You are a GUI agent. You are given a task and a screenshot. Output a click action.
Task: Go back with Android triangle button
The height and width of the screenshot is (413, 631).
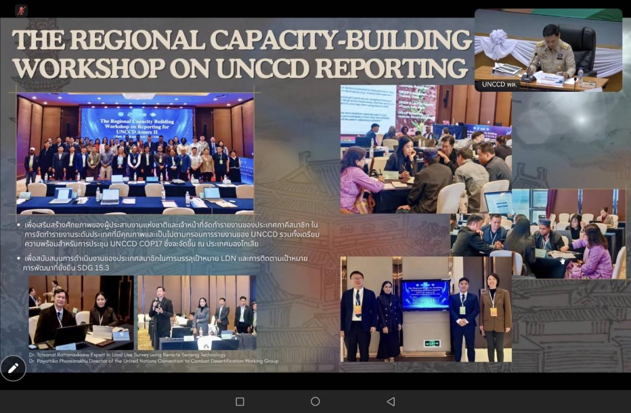pyautogui.click(x=390, y=402)
